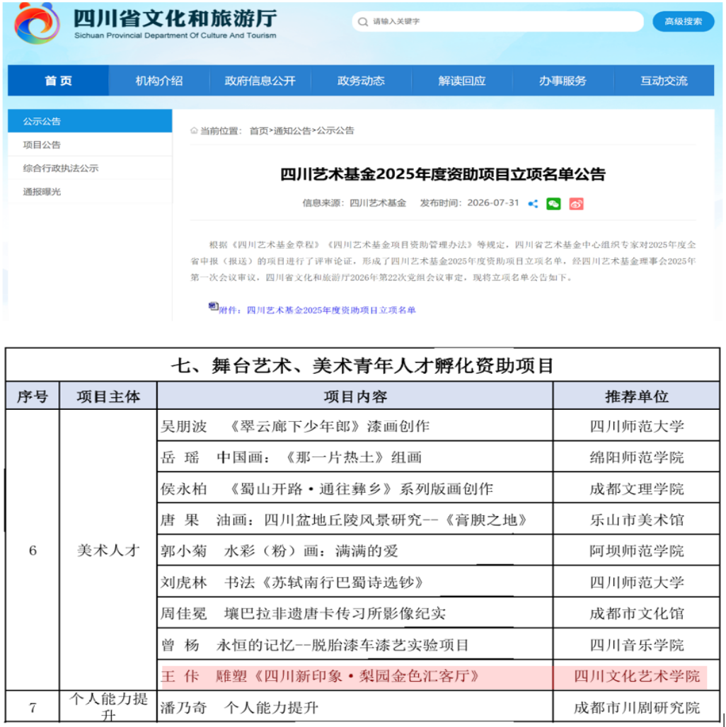
Task: Click the 高级搜索 button
Action: click(683, 21)
